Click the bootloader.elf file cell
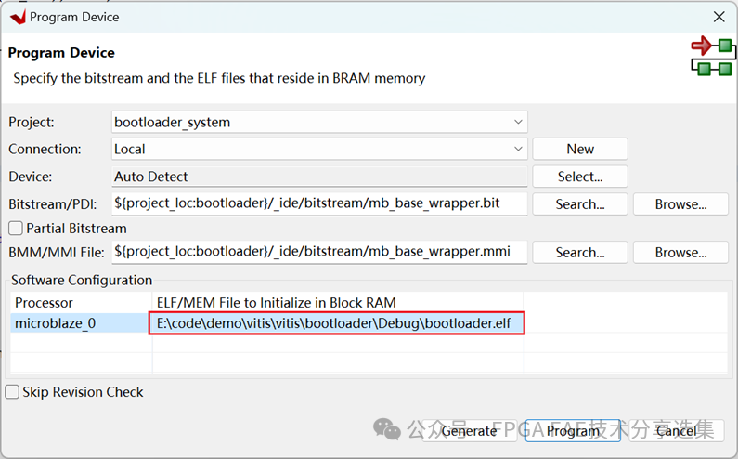Viewport: 738px width, 459px height. (338, 323)
